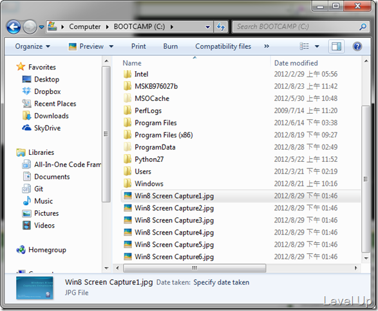Open the Documents library
The height and width of the screenshot is (311, 378).
point(46,177)
